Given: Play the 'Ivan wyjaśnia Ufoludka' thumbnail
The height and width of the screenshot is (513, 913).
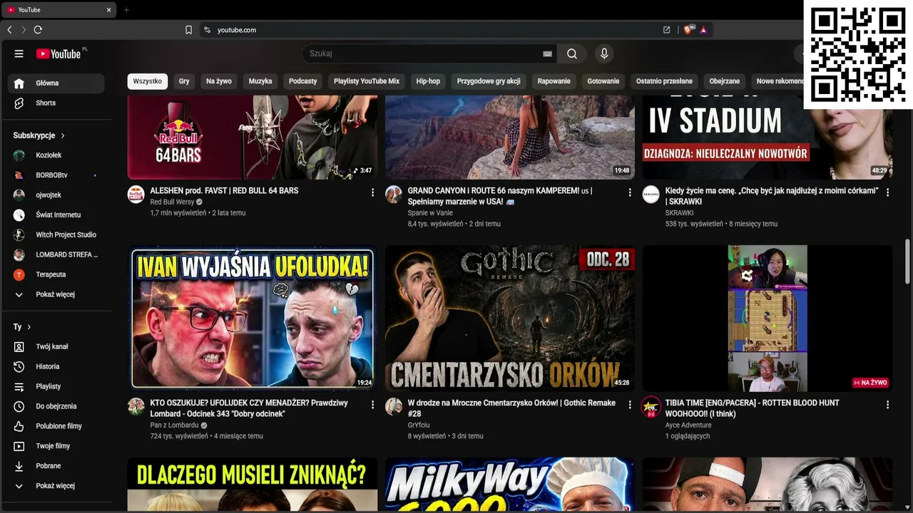Looking at the screenshot, I should click(253, 318).
